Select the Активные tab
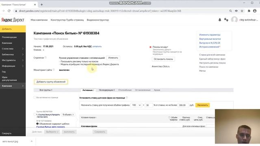260x146 pixels. pyautogui.click(x=88, y=90)
